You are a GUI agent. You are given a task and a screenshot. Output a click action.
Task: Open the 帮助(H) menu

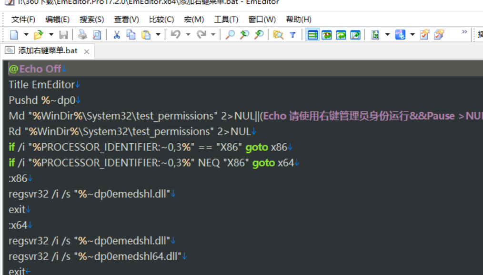(299, 20)
